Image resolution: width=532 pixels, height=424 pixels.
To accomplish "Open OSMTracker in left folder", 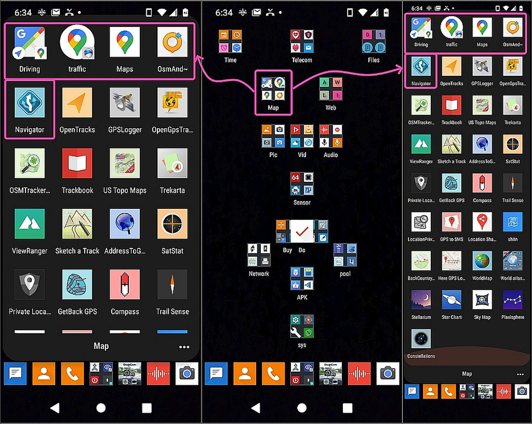I will 30,163.
